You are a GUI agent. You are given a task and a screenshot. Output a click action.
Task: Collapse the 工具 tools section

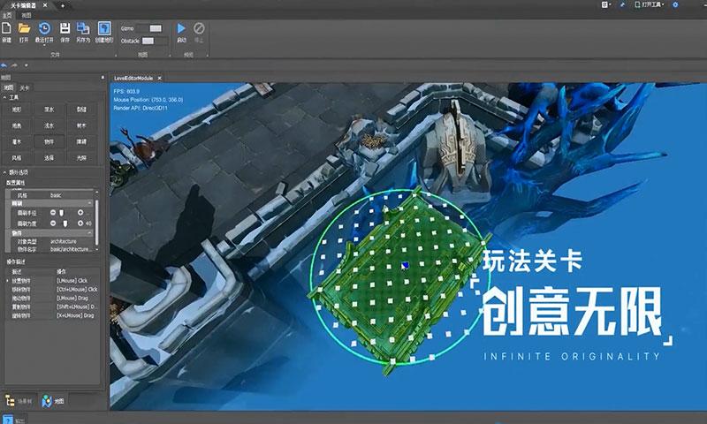[x=4, y=97]
